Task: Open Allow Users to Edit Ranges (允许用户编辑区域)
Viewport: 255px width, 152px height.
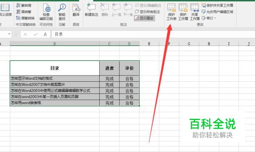Action: [x=217, y=12]
